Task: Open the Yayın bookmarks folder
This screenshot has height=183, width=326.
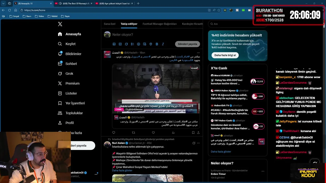Action: 65,16
